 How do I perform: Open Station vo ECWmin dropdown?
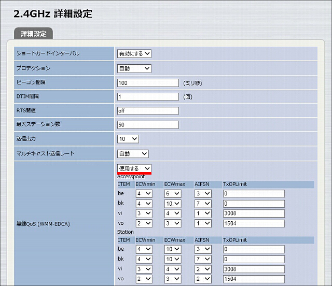144,279
